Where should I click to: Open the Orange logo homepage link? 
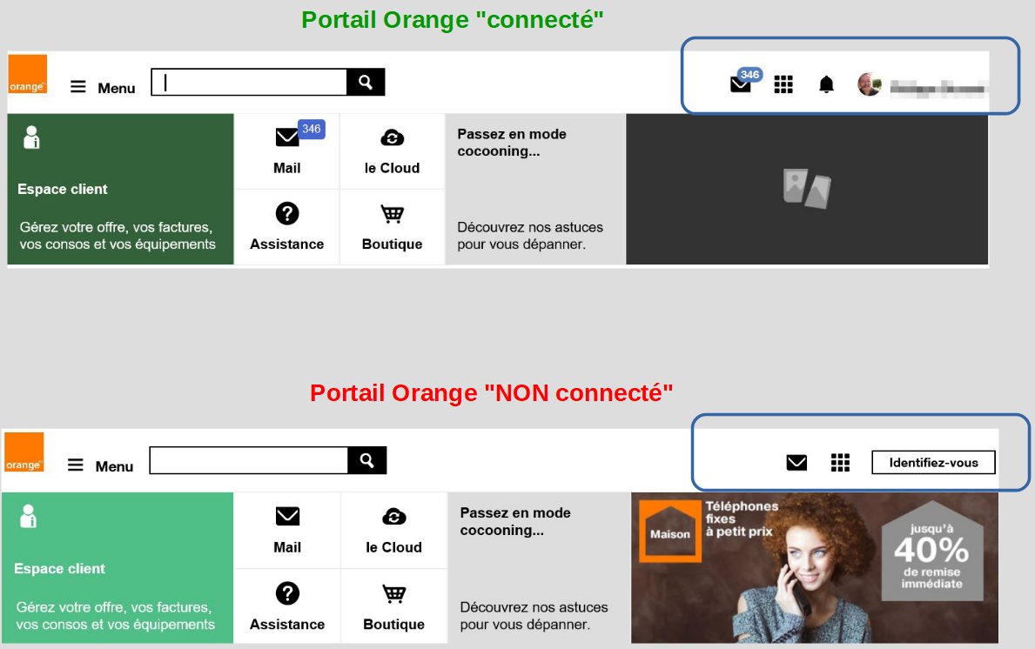28,75
